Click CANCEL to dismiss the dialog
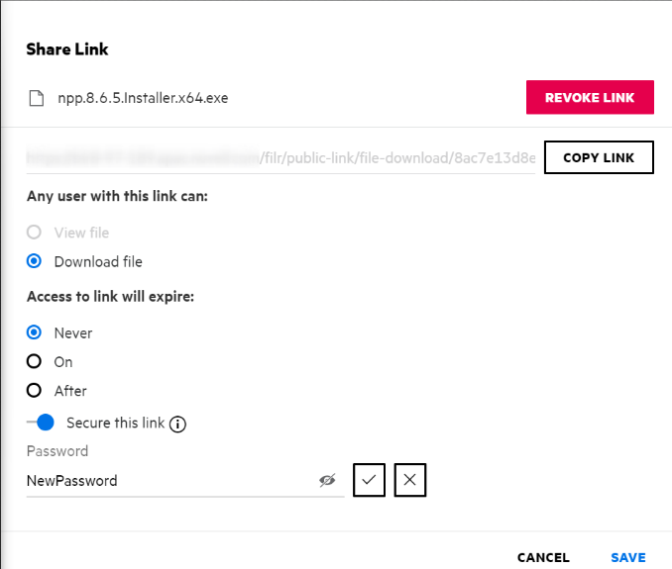This screenshot has height=569, width=672. (x=543, y=558)
